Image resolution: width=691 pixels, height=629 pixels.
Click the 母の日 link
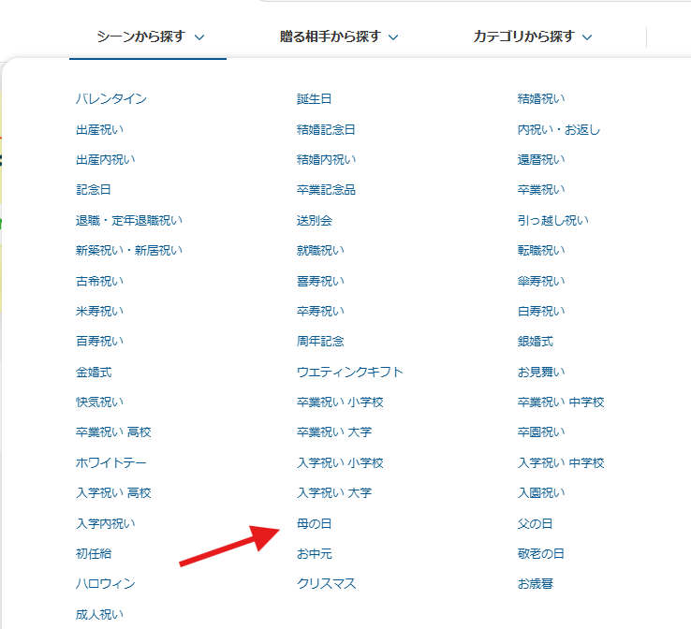[314, 523]
